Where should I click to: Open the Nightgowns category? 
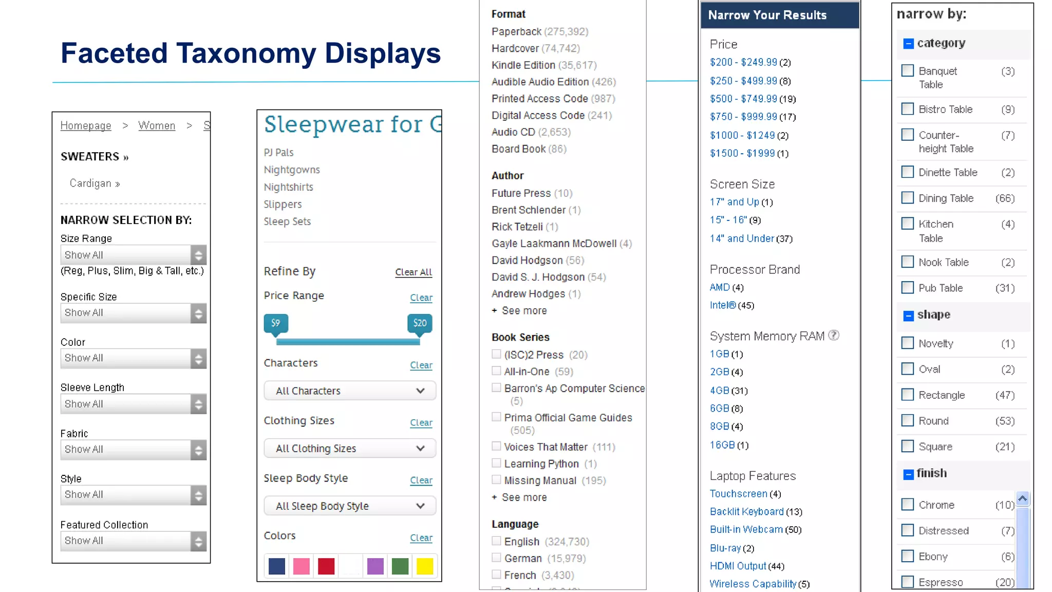(x=292, y=170)
